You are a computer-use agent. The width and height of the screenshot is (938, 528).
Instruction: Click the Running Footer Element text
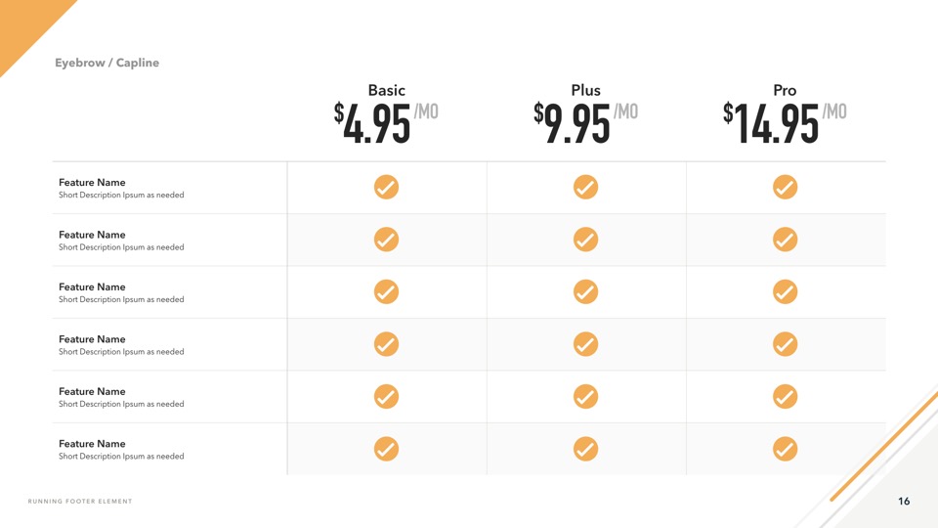click(x=80, y=502)
